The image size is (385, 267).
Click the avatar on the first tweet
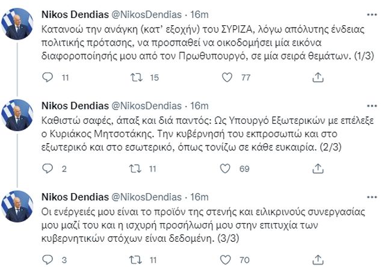click(19, 23)
